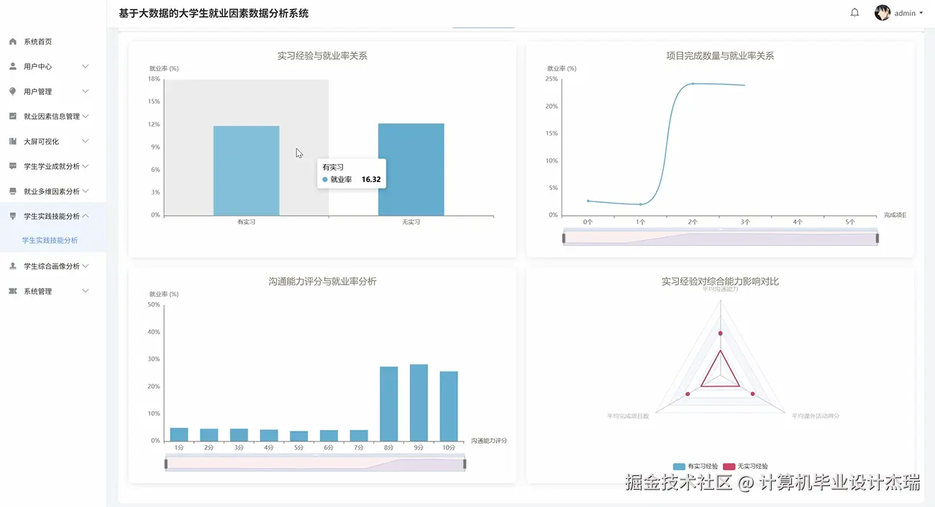Open the admin user dropdown arrow
935x507 pixels.
[921, 13]
